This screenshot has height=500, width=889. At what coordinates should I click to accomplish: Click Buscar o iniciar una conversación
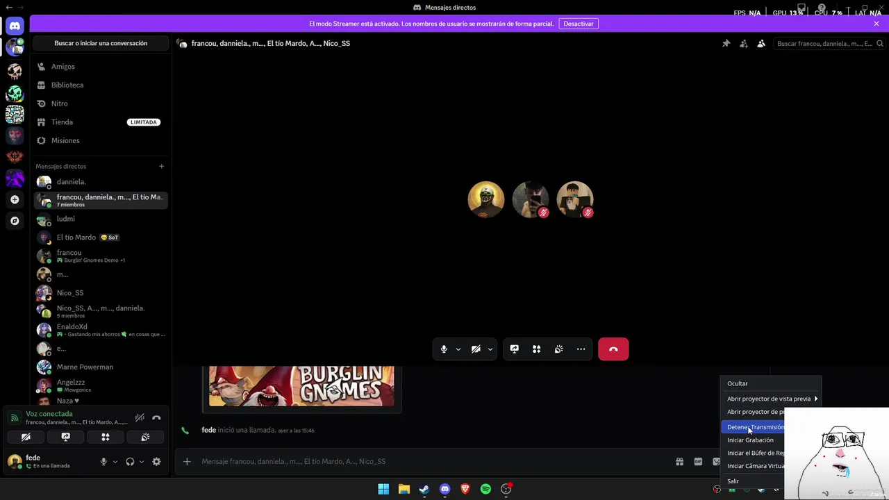click(x=101, y=43)
